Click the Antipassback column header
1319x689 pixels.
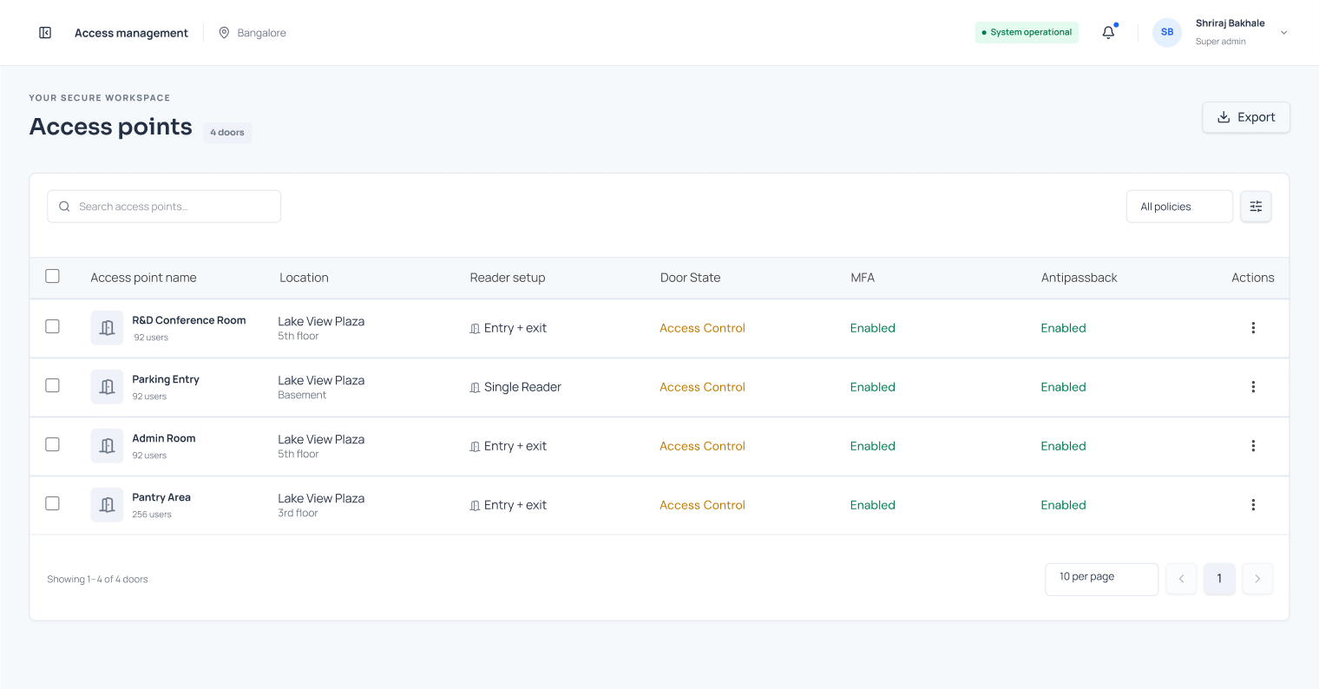pyautogui.click(x=1079, y=278)
